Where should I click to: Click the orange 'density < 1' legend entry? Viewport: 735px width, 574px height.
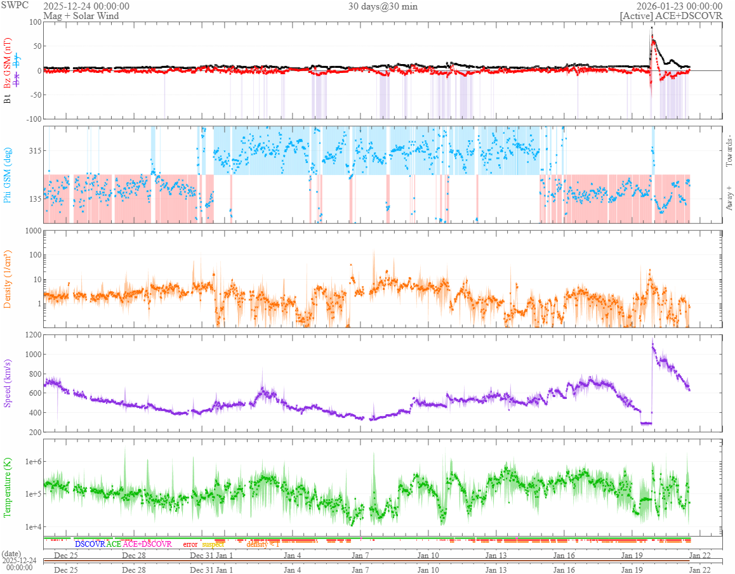(x=263, y=544)
